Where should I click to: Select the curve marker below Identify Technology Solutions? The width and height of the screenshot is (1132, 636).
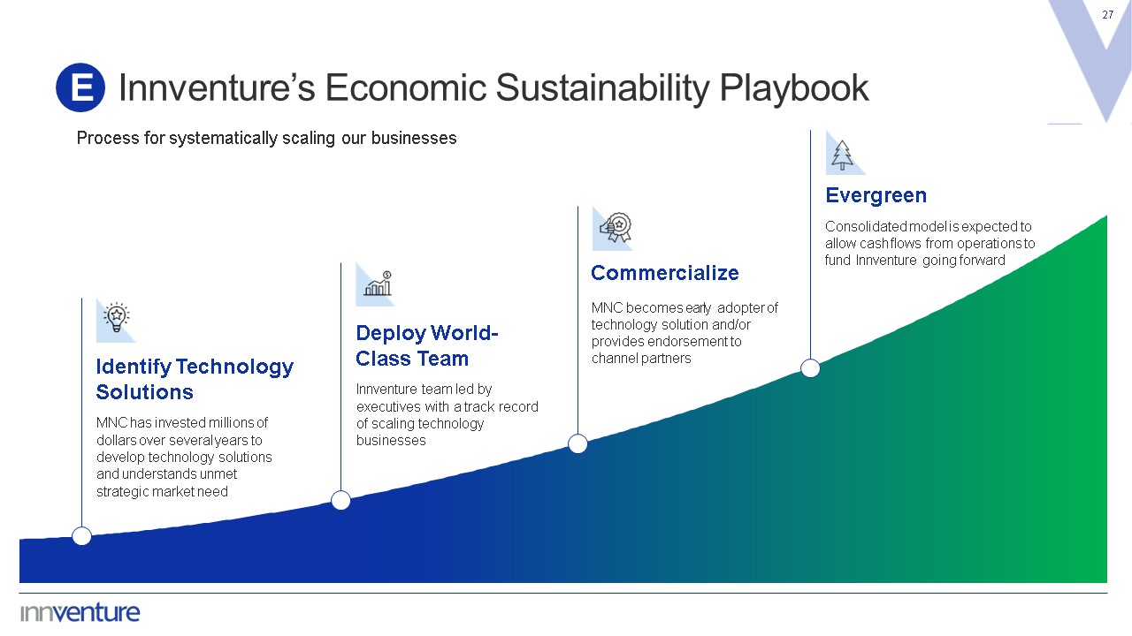click(x=81, y=535)
